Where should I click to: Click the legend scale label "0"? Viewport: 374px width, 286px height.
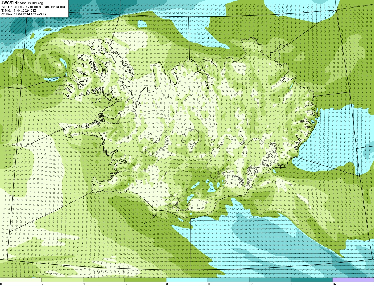pyautogui.click(x=1, y=284)
